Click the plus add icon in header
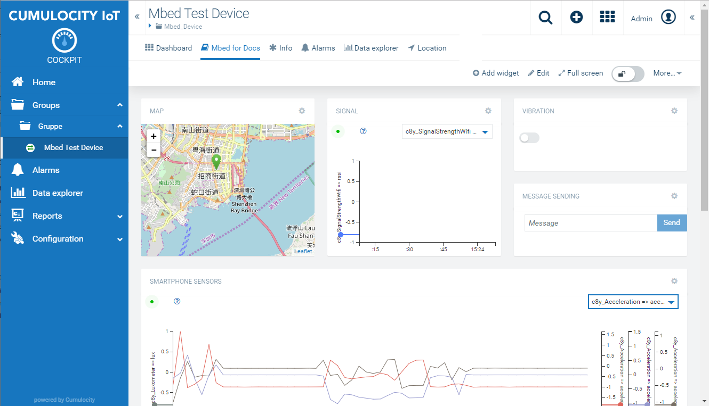The height and width of the screenshot is (406, 709). click(x=576, y=18)
